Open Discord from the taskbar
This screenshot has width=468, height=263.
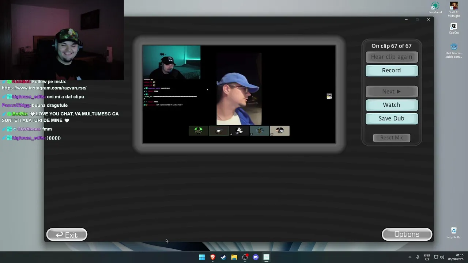click(256, 257)
